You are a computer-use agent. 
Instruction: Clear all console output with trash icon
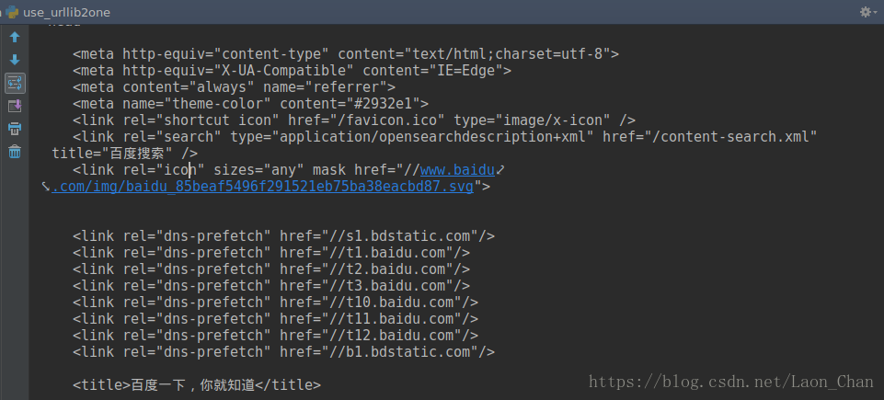[x=15, y=152]
